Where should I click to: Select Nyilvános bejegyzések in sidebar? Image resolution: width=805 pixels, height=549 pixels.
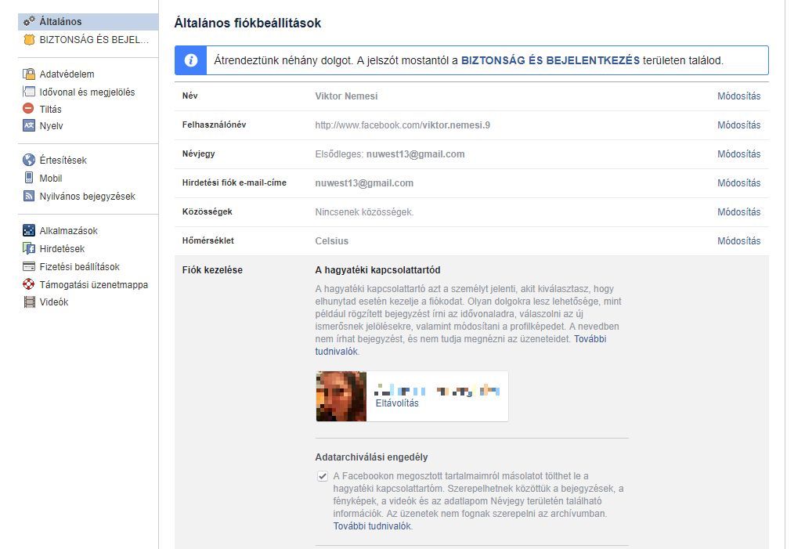click(87, 196)
